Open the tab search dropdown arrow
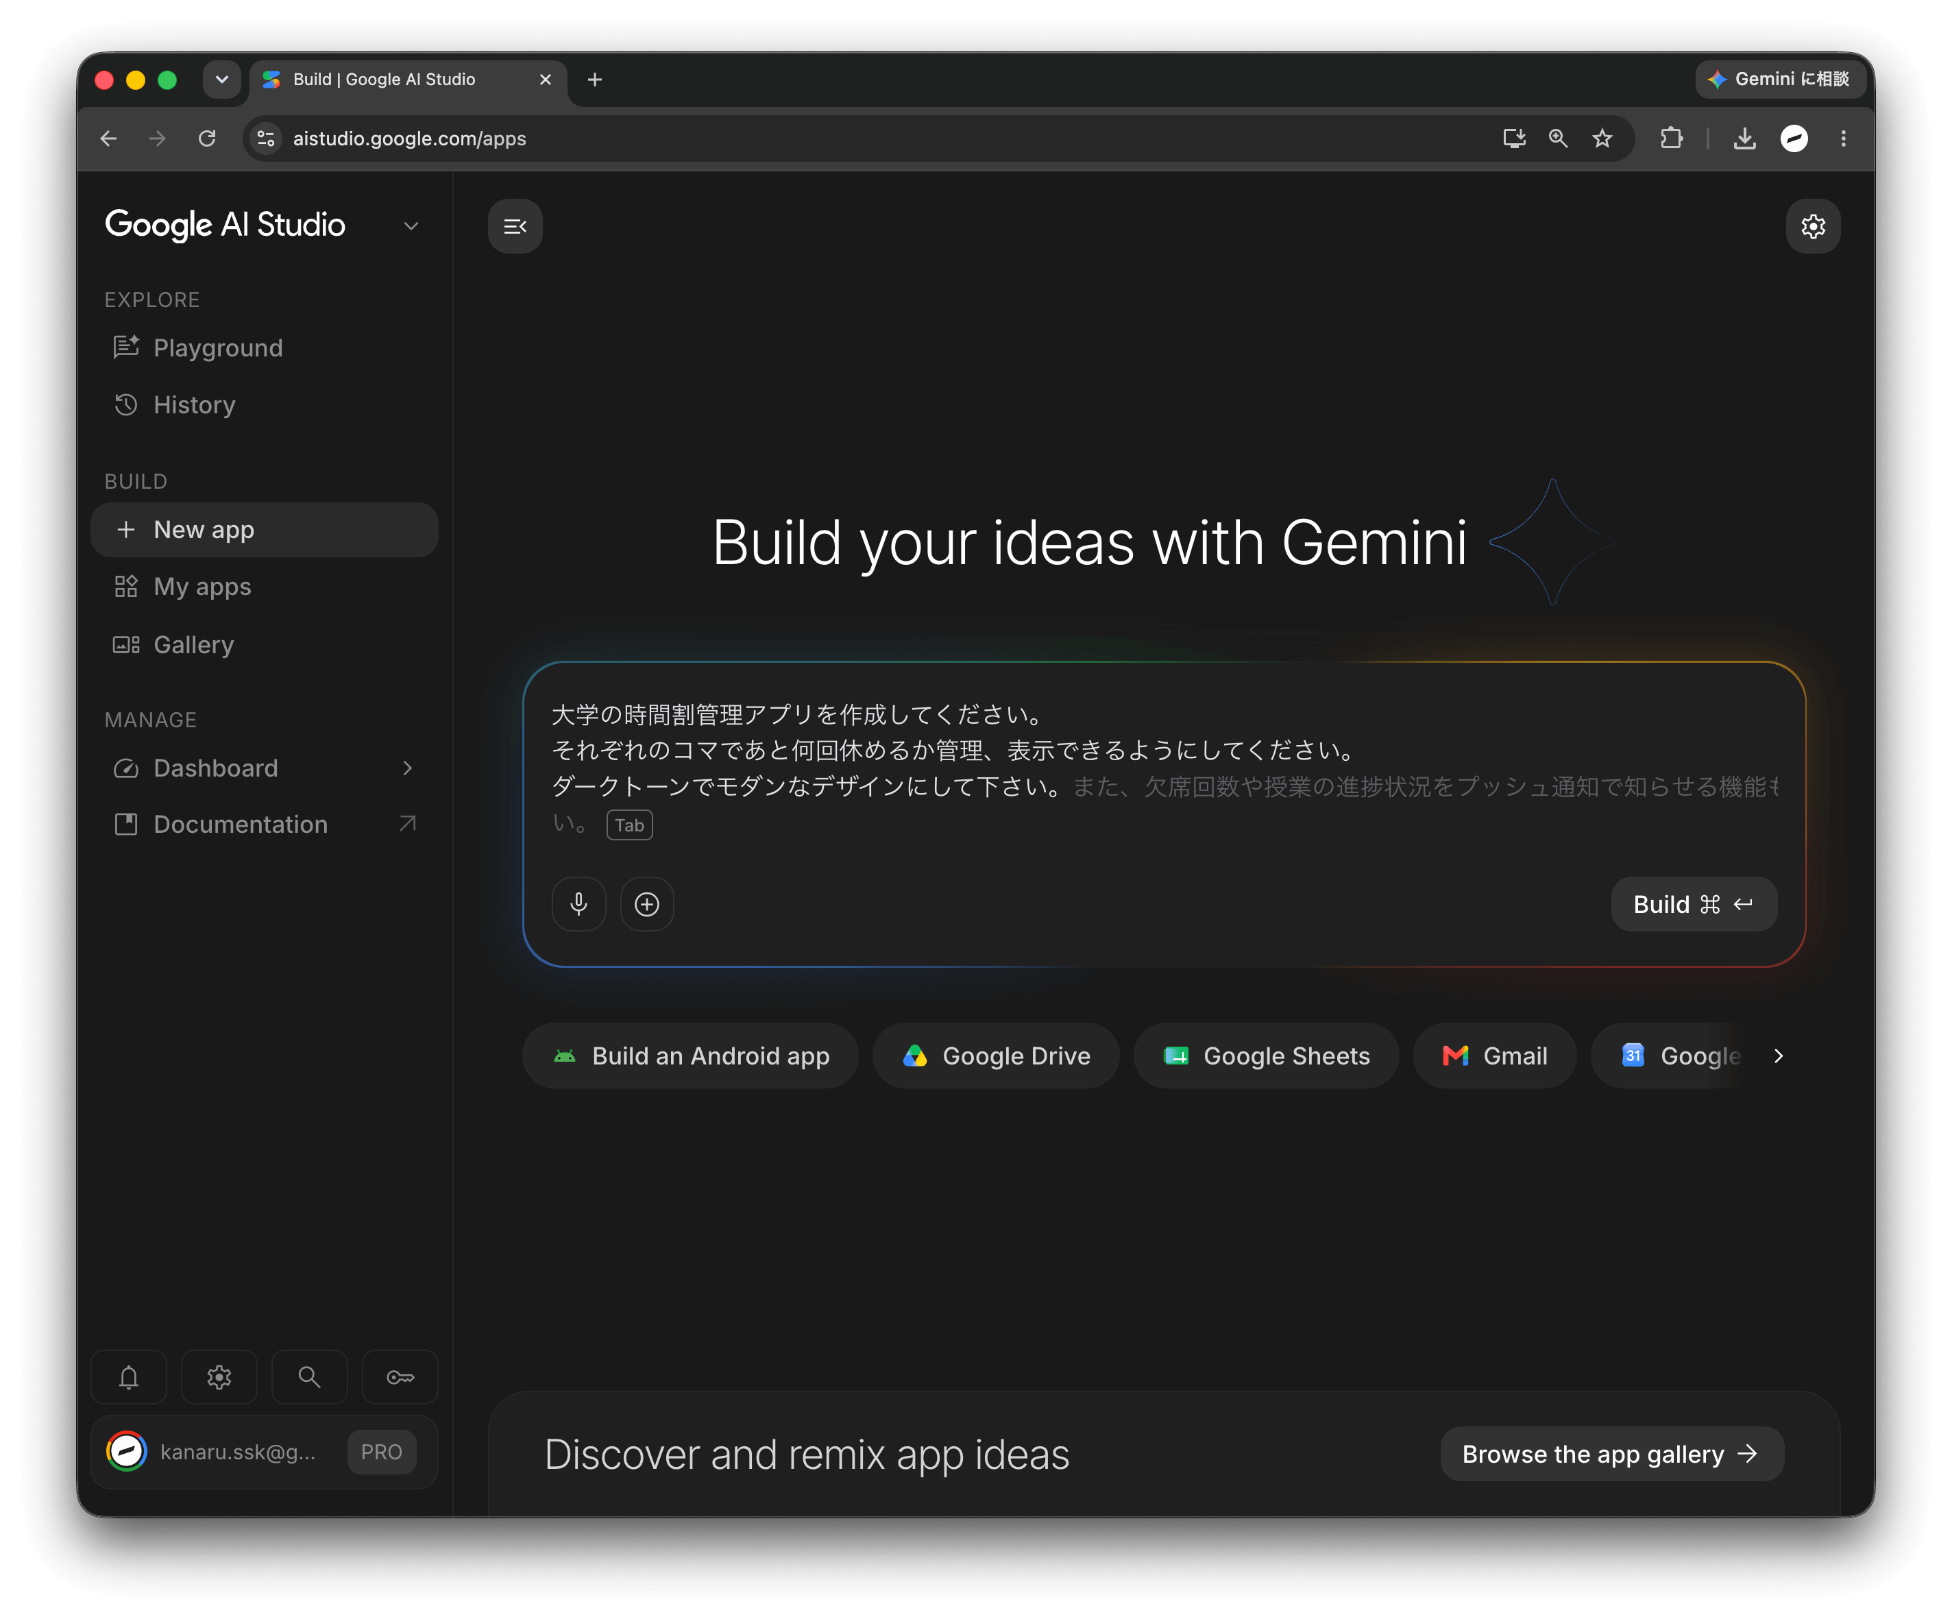The height and width of the screenshot is (1619, 1952). [221, 80]
